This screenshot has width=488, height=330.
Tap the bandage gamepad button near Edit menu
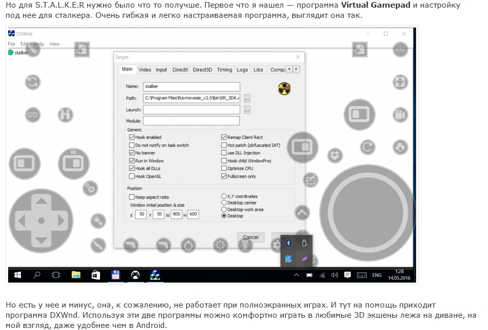tap(33, 49)
